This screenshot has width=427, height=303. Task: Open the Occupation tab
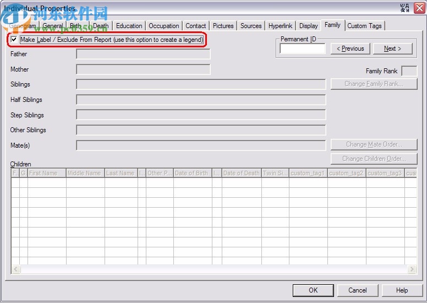pyautogui.click(x=163, y=26)
